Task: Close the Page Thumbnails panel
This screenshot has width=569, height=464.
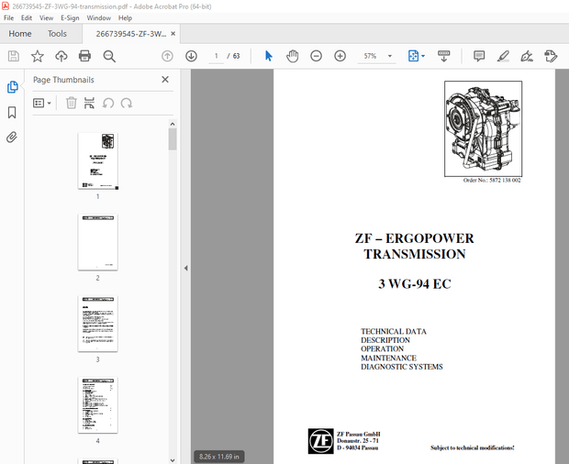Action: point(165,80)
